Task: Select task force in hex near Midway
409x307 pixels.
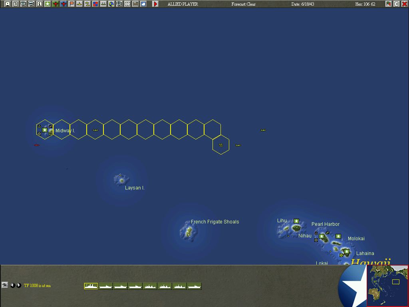Action: coord(95,130)
